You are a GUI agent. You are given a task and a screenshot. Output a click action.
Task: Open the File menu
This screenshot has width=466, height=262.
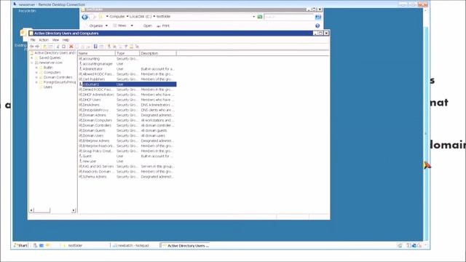33,40
